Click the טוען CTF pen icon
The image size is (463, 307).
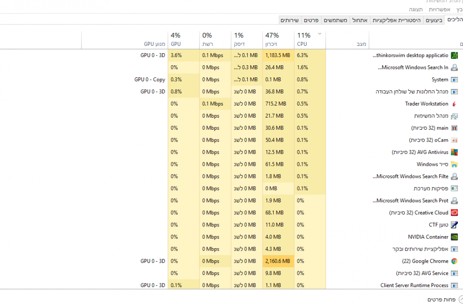[454, 225]
